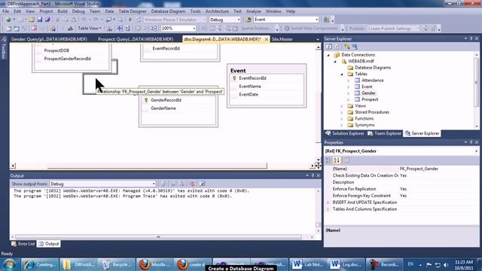This screenshot has width=482, height=271.
Task: Click the diagram horizontal scrollbar
Action: click(x=157, y=166)
